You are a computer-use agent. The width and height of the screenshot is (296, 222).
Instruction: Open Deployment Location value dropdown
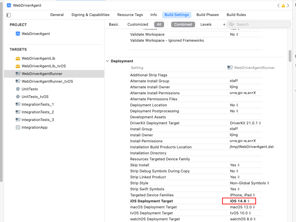[x=234, y=105]
